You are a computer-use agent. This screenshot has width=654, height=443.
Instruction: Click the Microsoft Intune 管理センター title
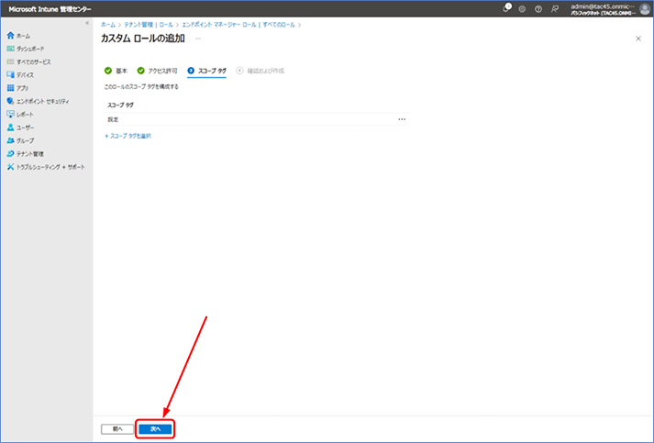click(50, 9)
